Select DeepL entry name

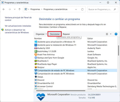click(x=40, y=77)
